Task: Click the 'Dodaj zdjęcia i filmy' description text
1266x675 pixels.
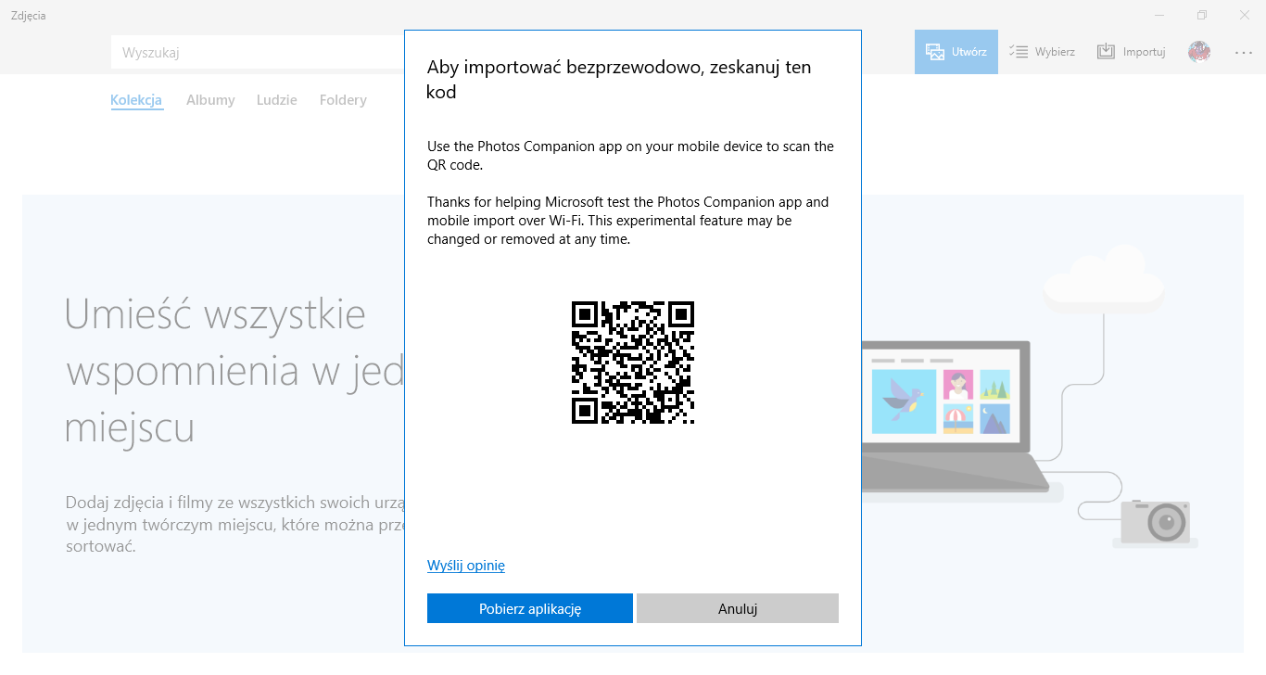Action: 234,524
